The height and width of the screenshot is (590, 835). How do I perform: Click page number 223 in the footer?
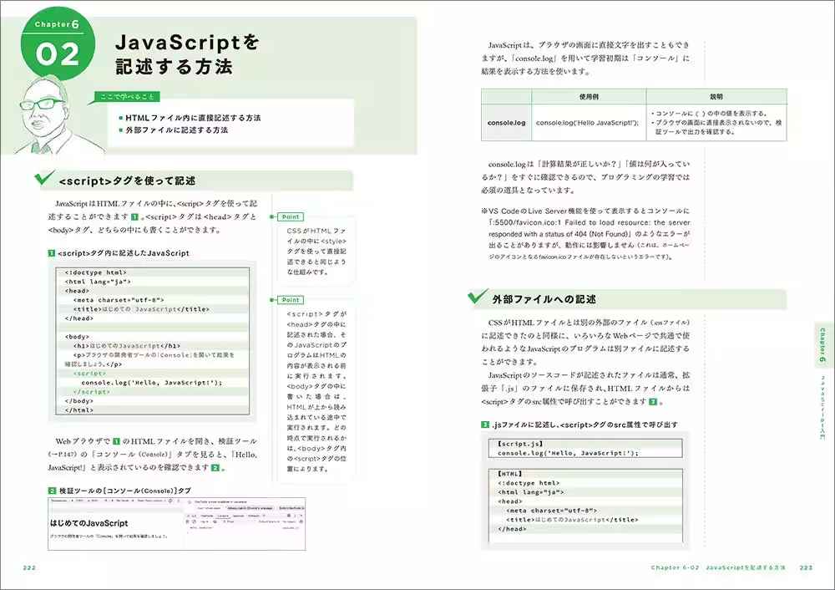click(805, 568)
